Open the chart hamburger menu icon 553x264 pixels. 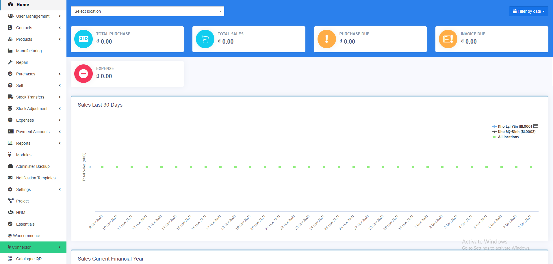pos(535,126)
